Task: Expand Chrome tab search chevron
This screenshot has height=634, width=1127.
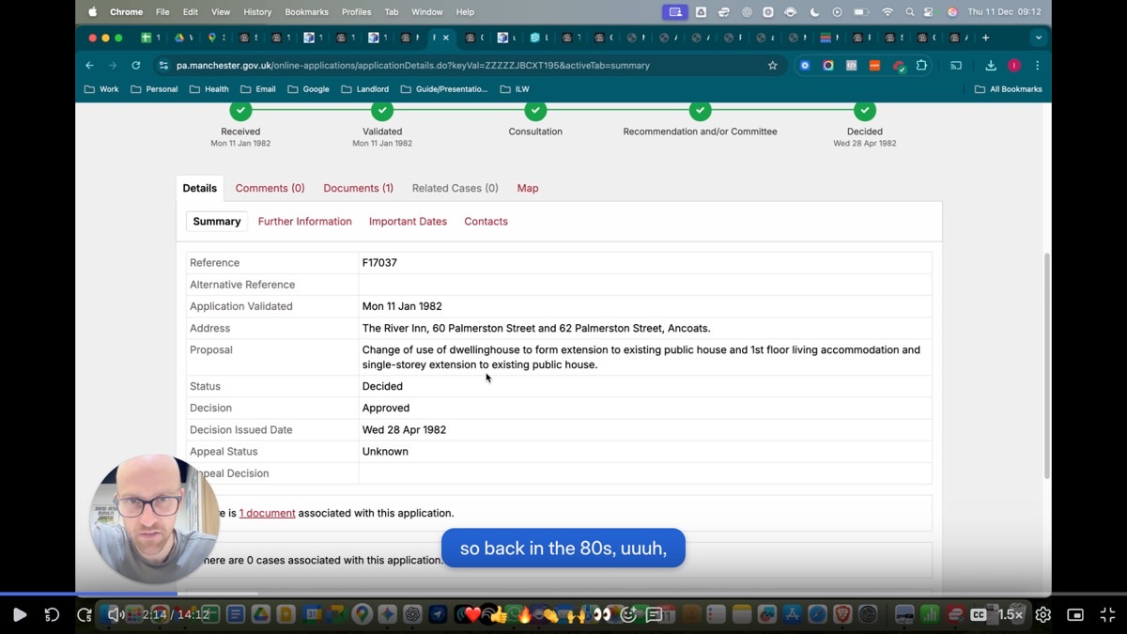Action: tap(1038, 38)
